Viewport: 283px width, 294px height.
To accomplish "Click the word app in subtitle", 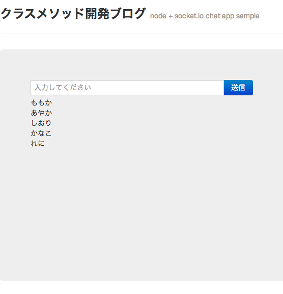I will pos(228,16).
